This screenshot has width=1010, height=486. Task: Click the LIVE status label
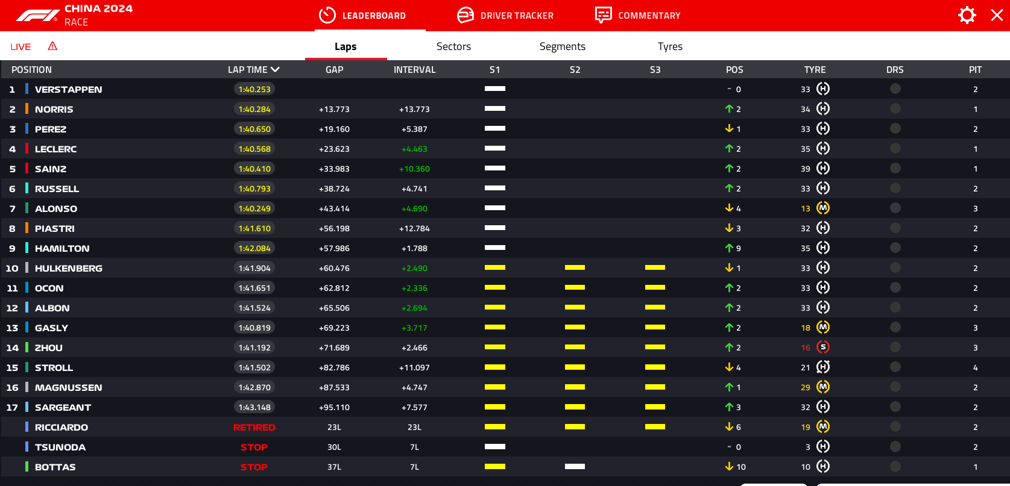(x=21, y=47)
